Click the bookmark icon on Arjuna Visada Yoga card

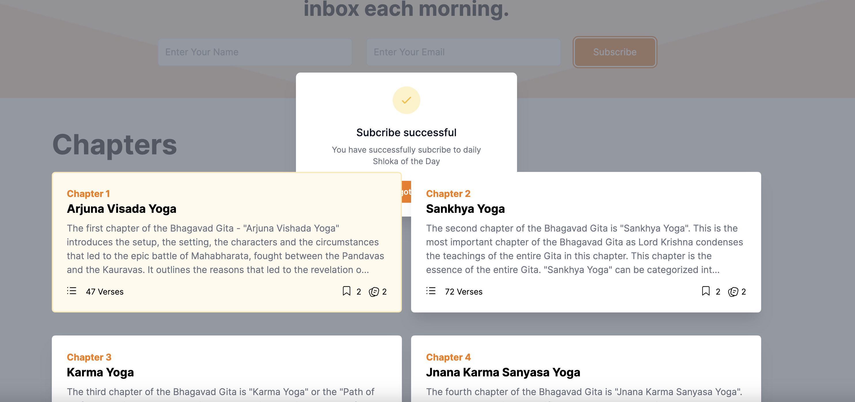tap(346, 291)
